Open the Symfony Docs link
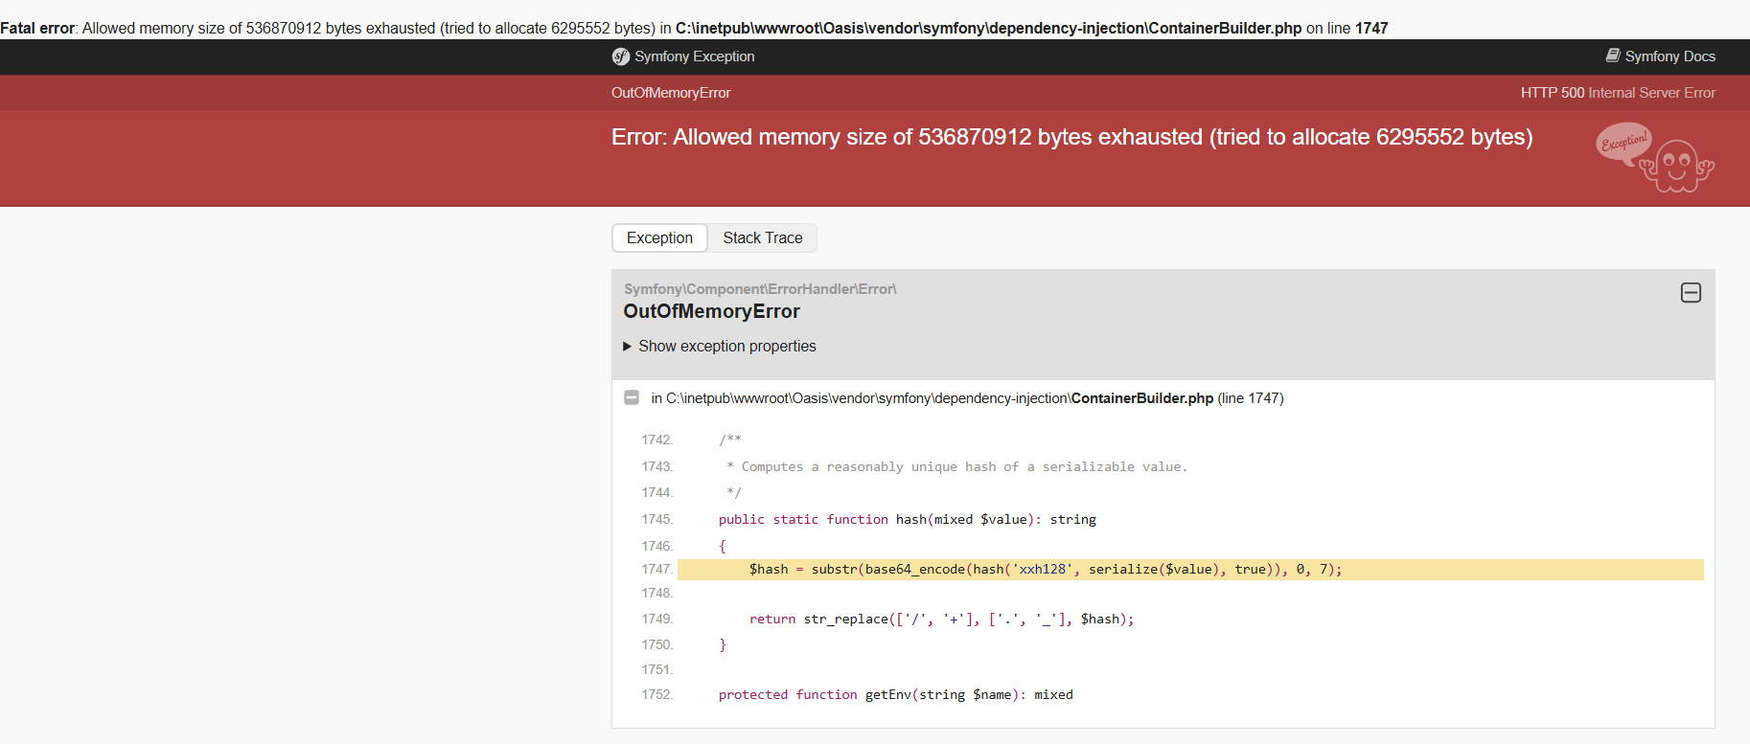 (x=1669, y=56)
